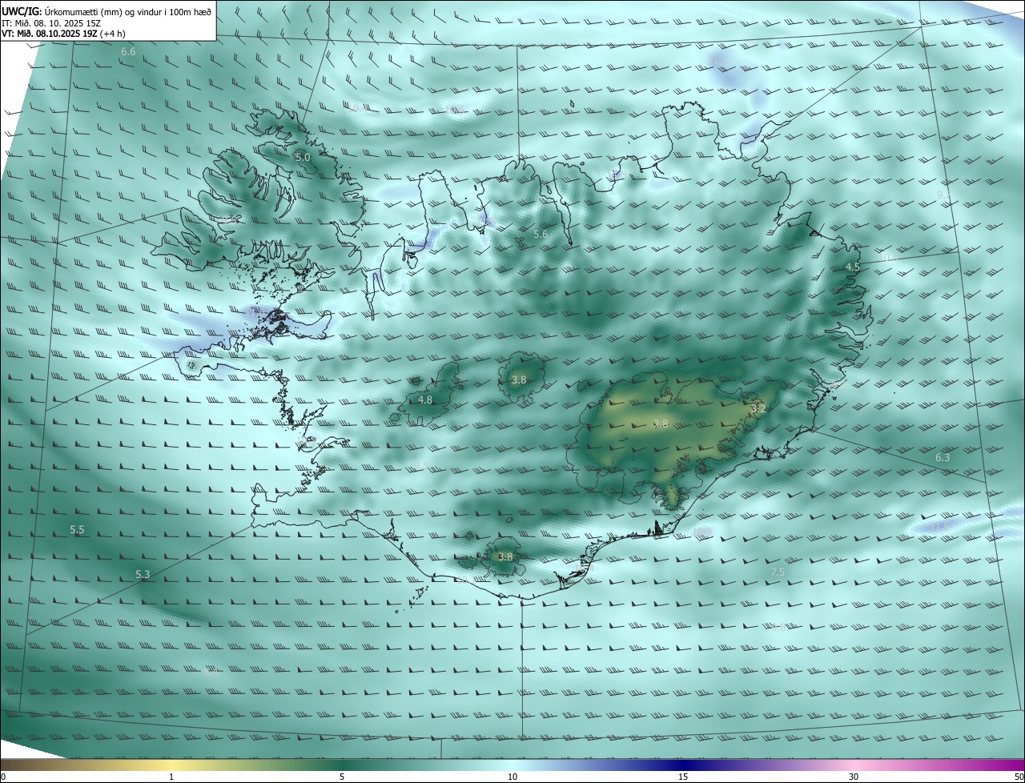Click the colorbar tick label 0

click(3, 777)
